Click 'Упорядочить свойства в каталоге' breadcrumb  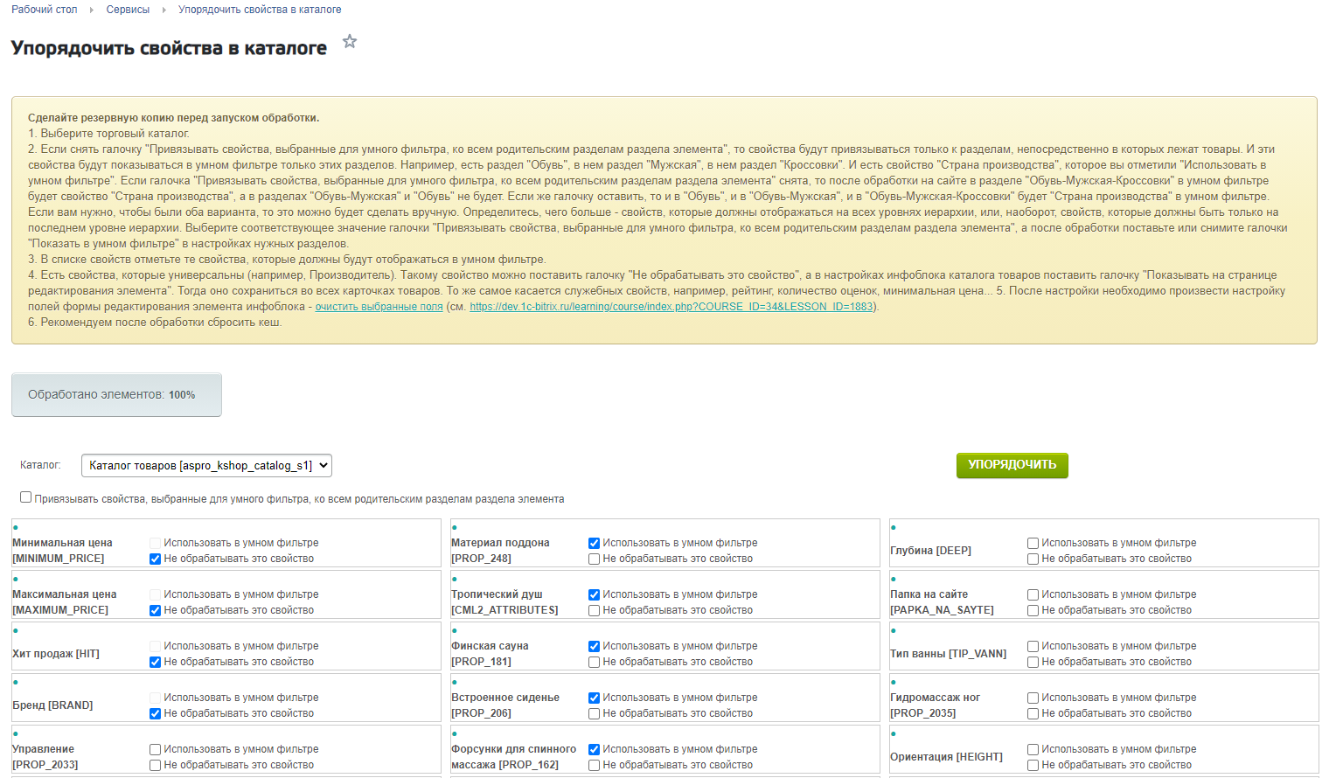(260, 10)
